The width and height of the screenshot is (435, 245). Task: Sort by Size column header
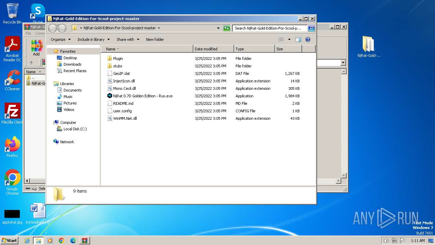(x=288, y=49)
